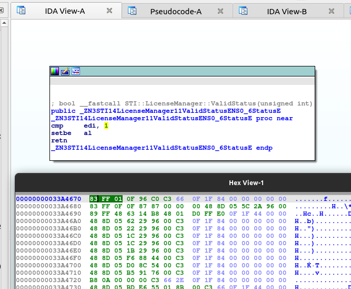Select hex address 00000000033A46A0

click(48, 221)
